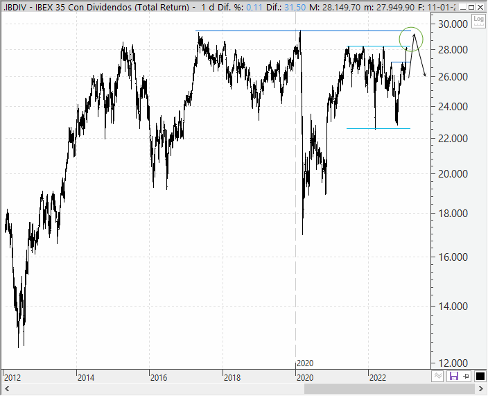Click the scroll left arrow
488x396 pixels.
click(7, 389)
